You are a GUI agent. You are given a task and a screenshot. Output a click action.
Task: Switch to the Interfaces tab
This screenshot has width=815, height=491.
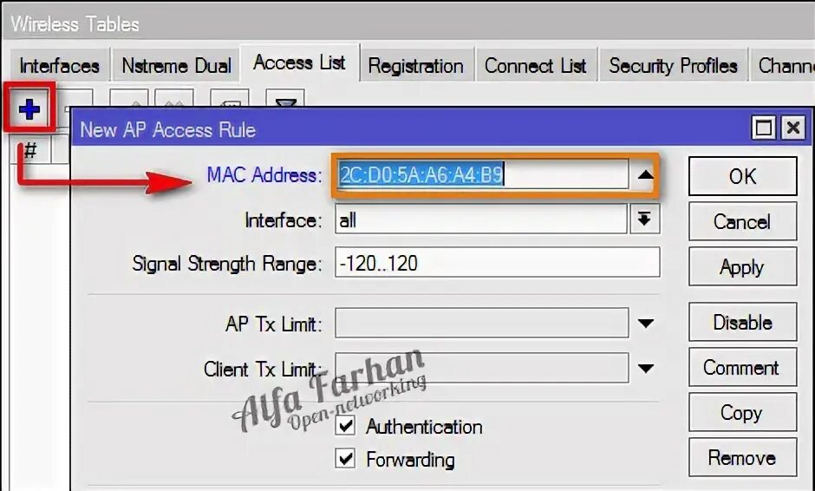pyautogui.click(x=59, y=66)
